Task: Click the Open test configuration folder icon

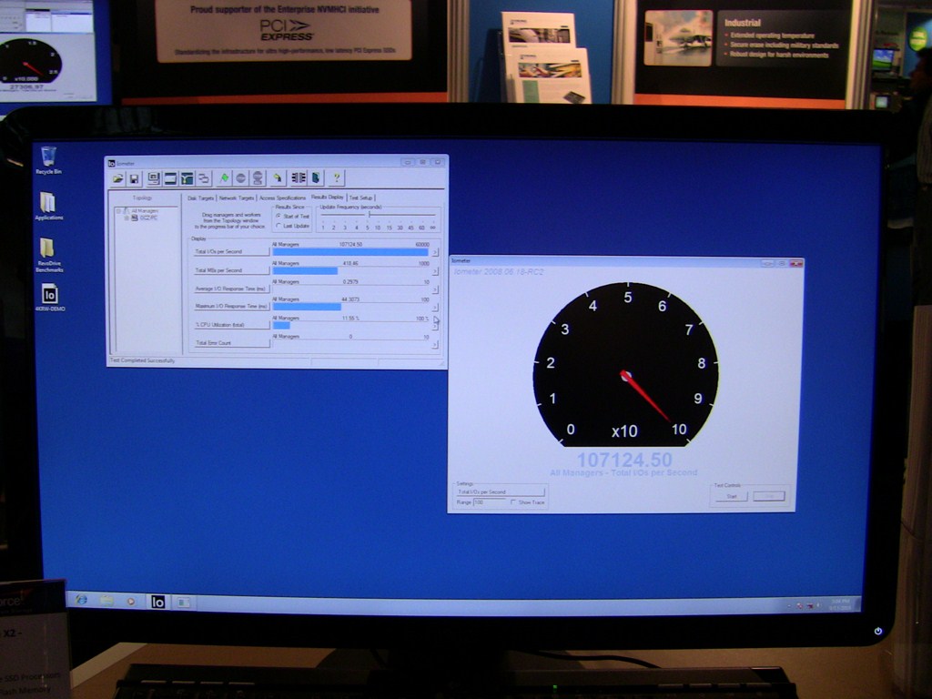Action: (117, 177)
